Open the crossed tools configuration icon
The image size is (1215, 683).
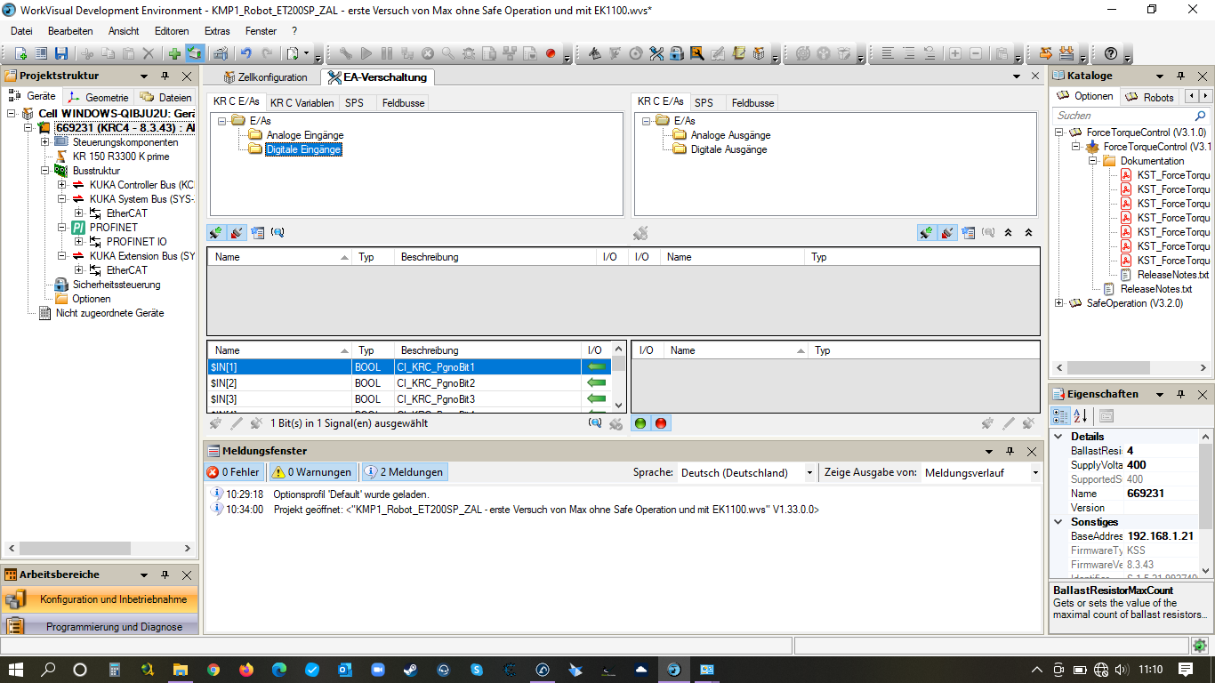click(656, 53)
